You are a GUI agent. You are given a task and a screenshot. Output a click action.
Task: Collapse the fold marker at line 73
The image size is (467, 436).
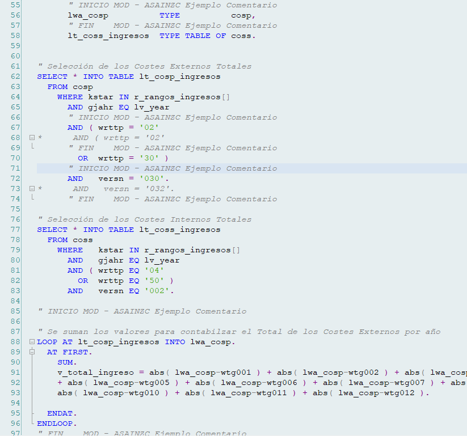[32, 188]
